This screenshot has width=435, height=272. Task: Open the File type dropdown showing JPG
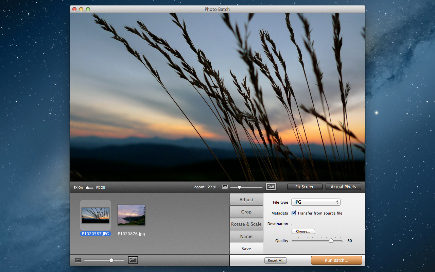coord(315,202)
